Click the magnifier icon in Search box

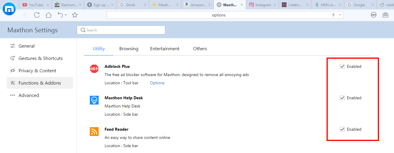83,30
